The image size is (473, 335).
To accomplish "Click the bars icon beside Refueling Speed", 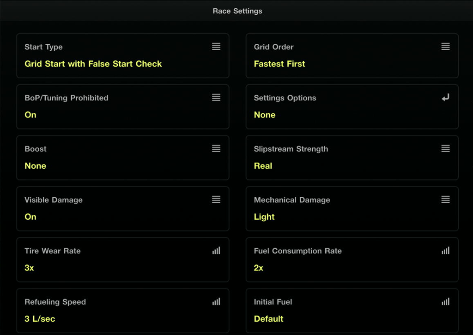I will click(x=216, y=301).
